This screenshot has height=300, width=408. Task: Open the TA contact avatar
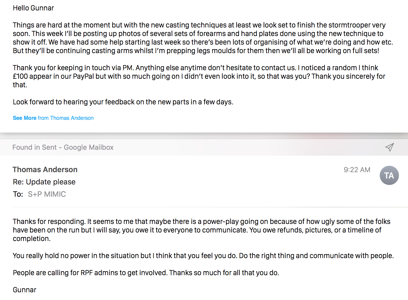click(x=389, y=175)
